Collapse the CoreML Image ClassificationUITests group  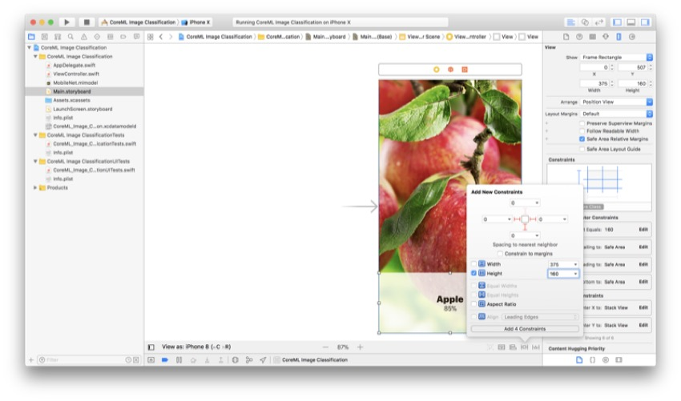coord(35,162)
